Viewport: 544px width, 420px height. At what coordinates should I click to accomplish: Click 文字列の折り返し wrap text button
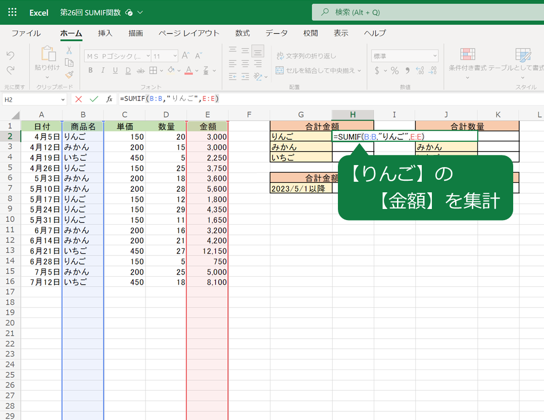[306, 56]
